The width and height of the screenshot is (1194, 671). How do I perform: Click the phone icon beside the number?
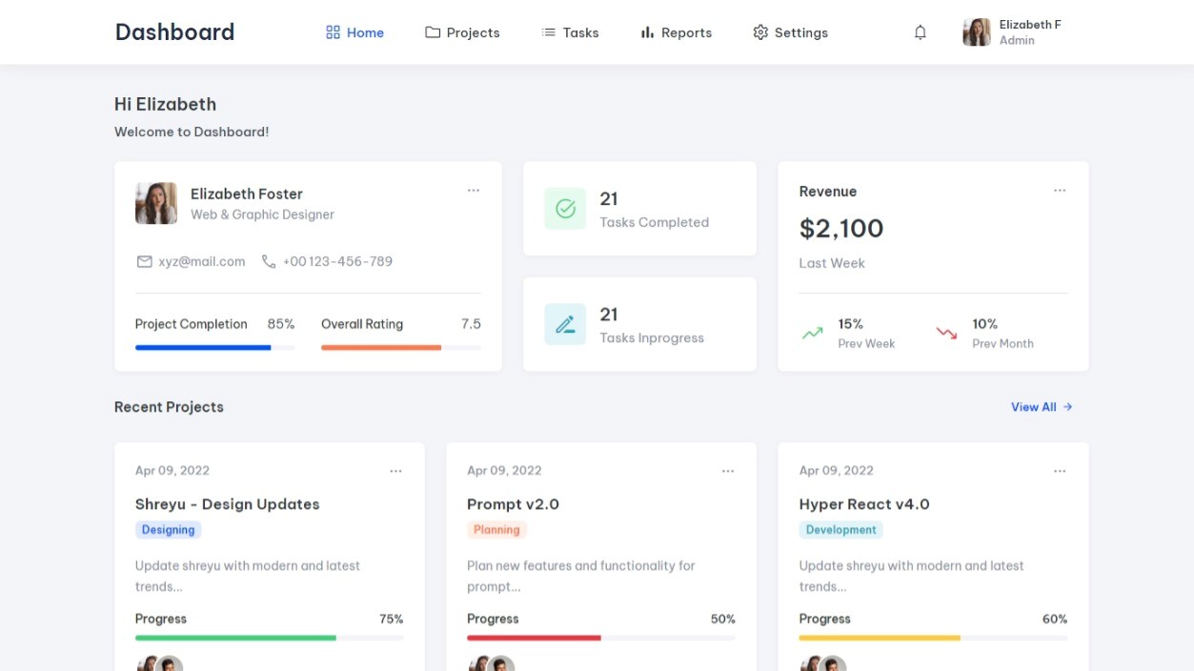(x=269, y=261)
